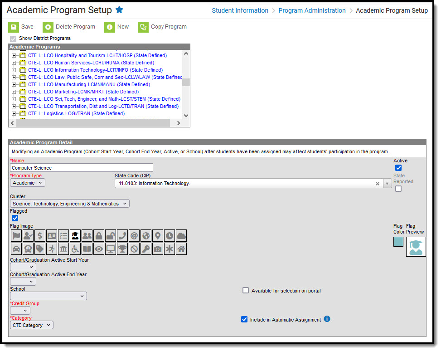Screen dimensions: 441x351
Task: Select the prohibited circle flag image
Action: (x=135, y=249)
